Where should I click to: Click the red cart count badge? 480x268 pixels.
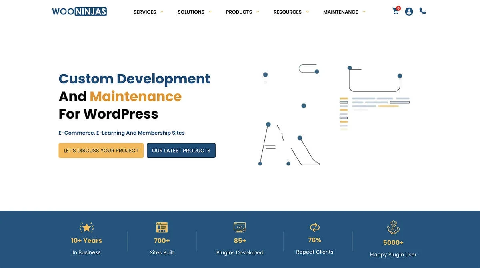(398, 8)
